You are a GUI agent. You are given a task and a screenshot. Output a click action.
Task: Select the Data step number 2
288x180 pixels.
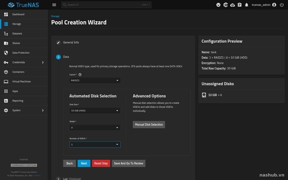click(58, 57)
